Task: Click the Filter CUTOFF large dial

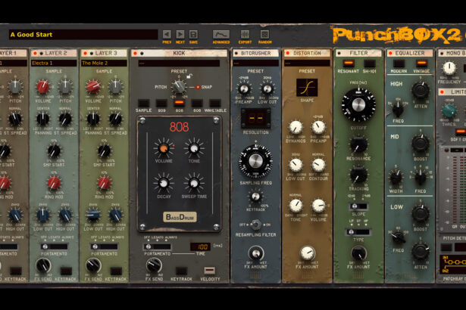Action: point(358,104)
